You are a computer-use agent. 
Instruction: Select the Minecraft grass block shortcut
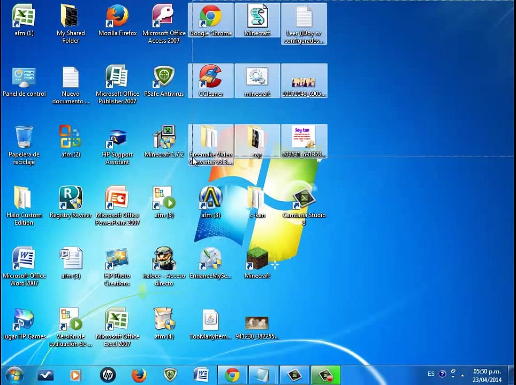257,263
